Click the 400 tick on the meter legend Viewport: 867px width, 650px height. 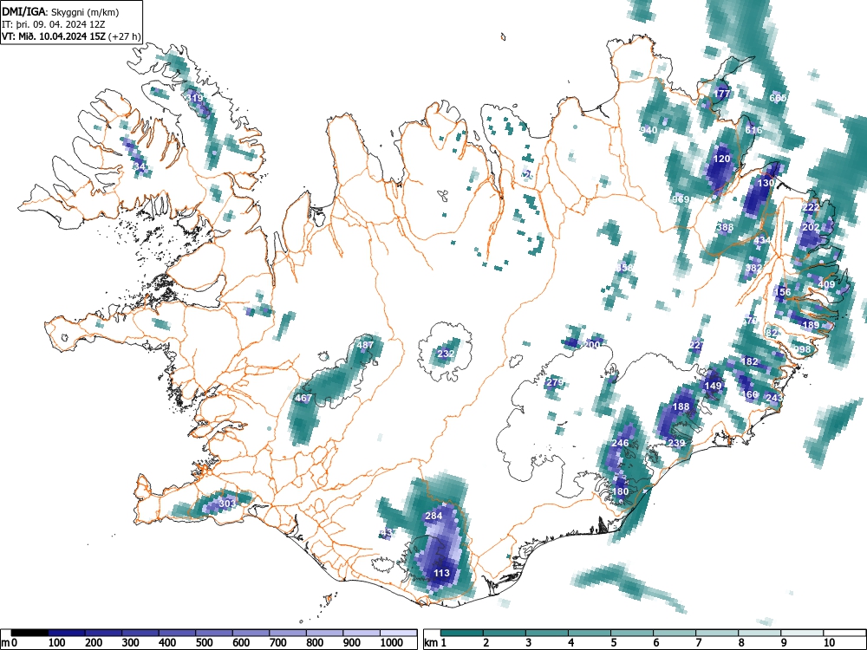tap(167, 643)
